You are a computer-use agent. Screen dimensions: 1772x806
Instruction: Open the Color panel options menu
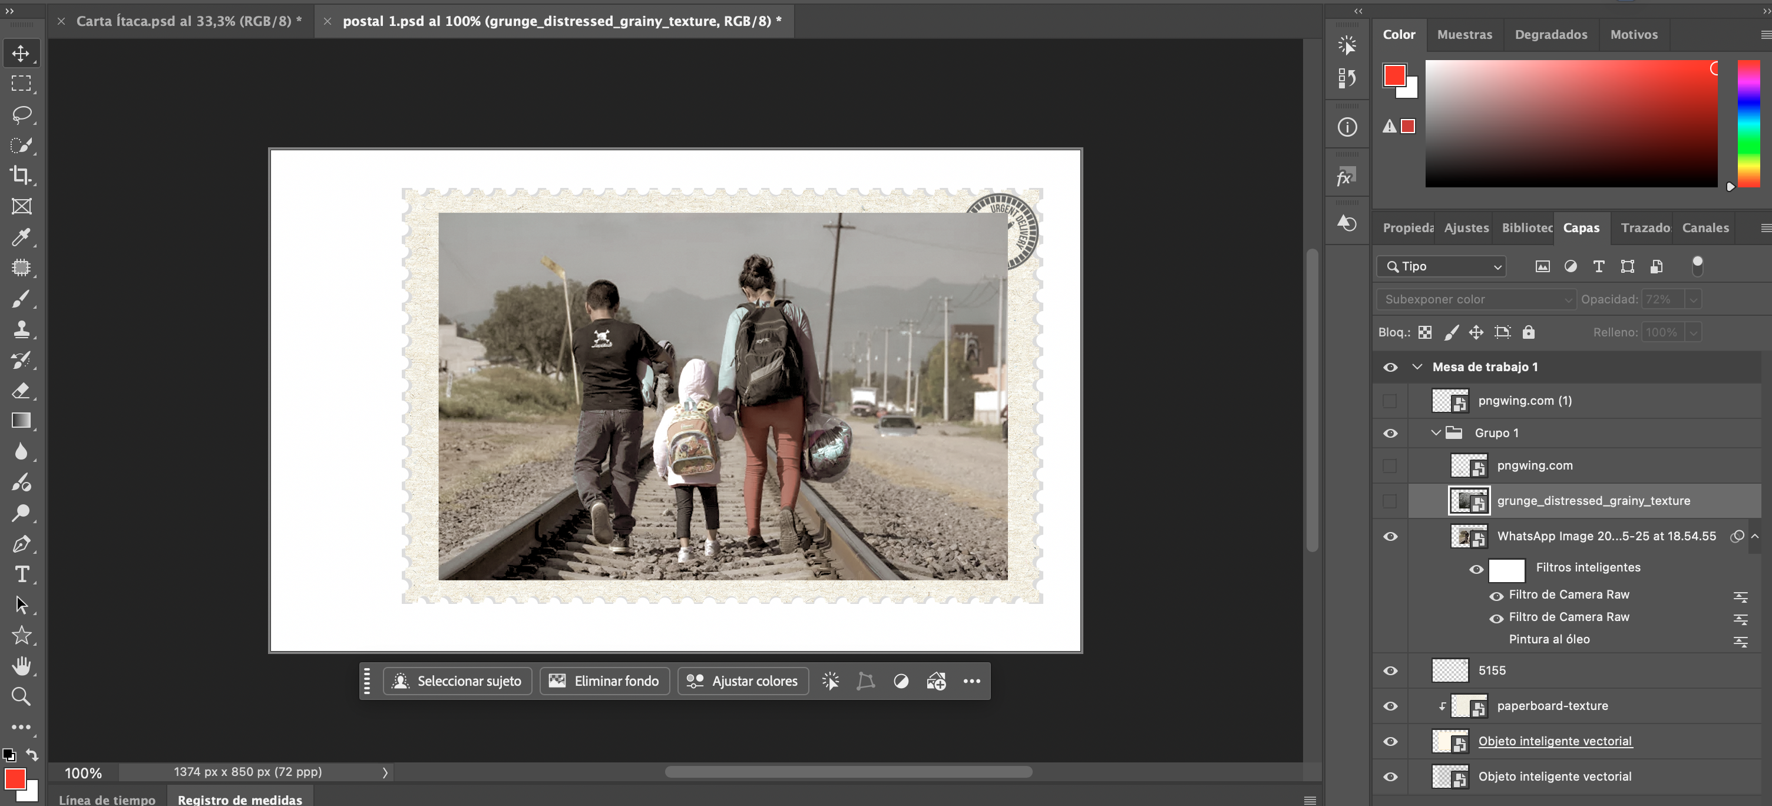click(x=1764, y=34)
